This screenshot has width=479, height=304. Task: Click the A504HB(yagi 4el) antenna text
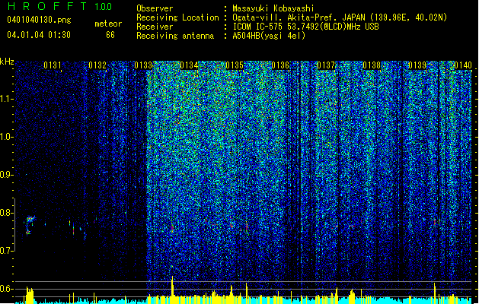pos(269,36)
